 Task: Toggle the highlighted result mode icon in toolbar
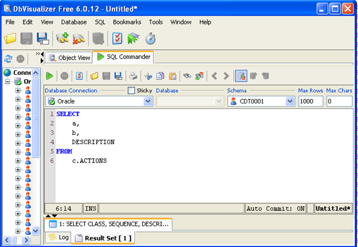[241, 76]
